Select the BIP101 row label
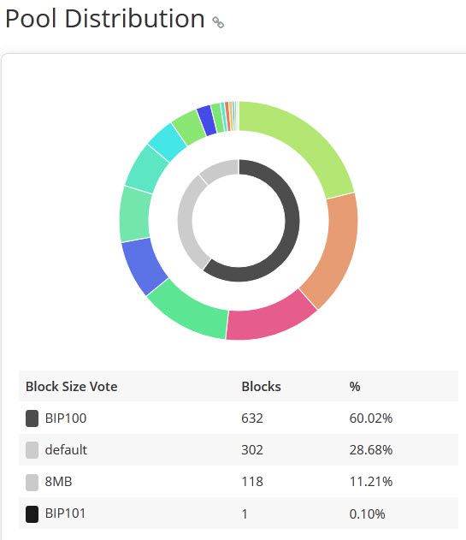This screenshot has width=466, height=540. [x=65, y=513]
